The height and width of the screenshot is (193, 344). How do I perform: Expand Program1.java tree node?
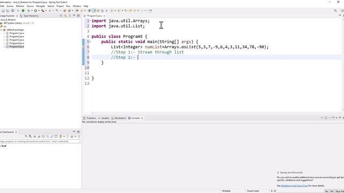click(x=4, y=33)
